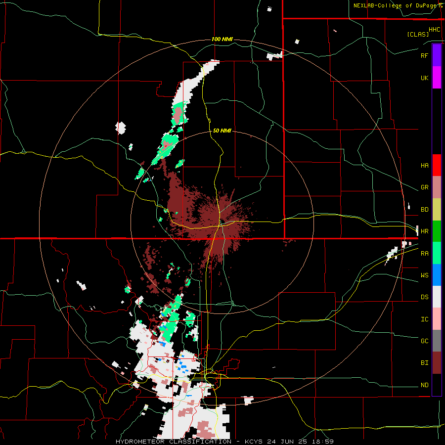Viewport: 445px width, 445px height.
Task: Click the 50 NMI range ring label
Action: (222, 131)
